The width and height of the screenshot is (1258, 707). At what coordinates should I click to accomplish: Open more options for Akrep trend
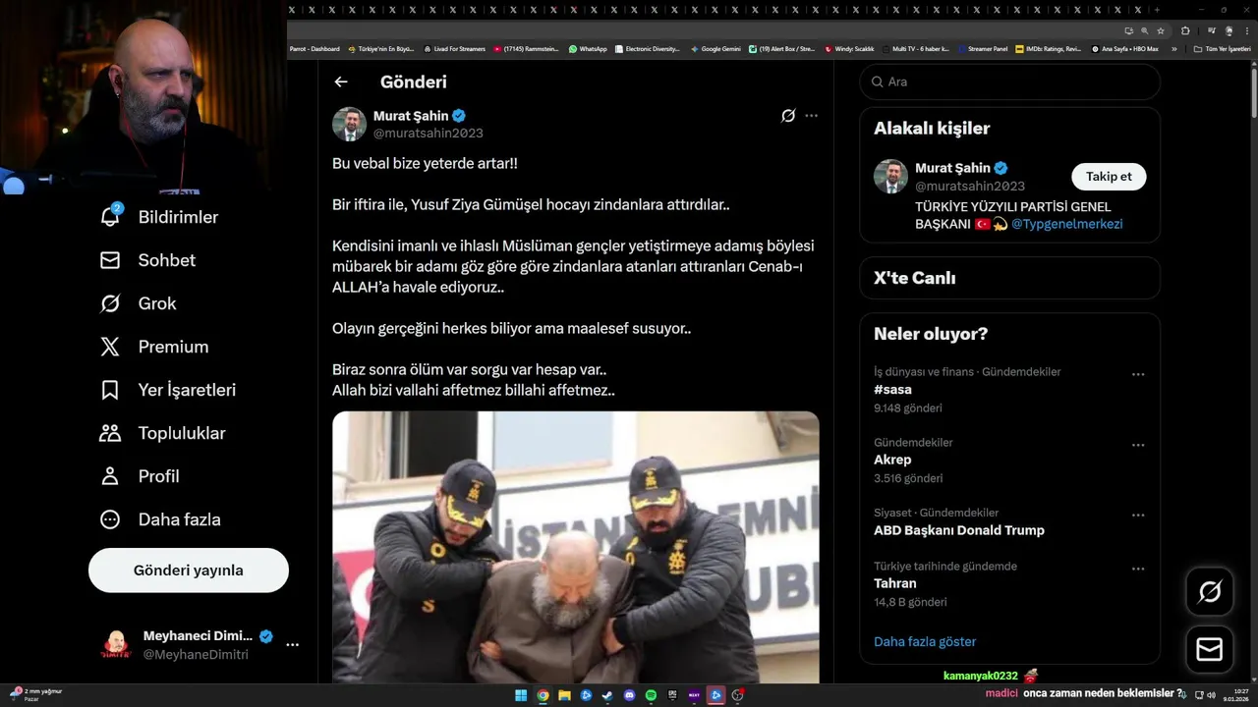pos(1138,445)
